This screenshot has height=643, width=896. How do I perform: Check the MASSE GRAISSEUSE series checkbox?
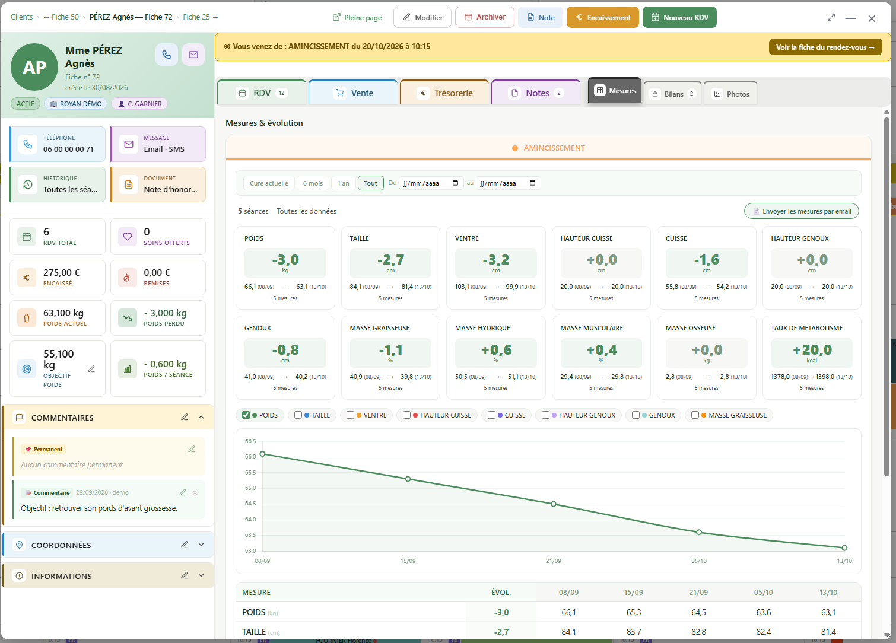point(695,415)
